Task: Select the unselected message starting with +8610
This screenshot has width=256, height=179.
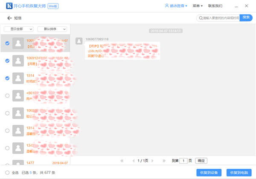Action: 7,95
